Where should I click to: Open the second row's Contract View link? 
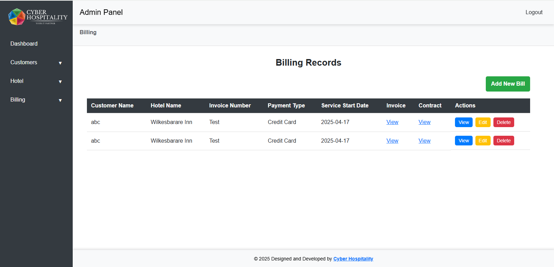pos(425,141)
